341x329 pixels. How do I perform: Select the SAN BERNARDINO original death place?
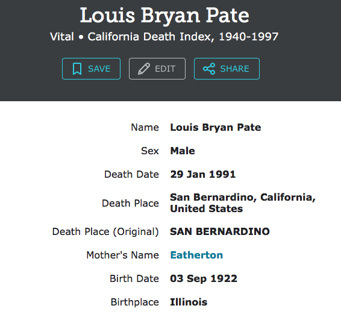click(x=220, y=231)
